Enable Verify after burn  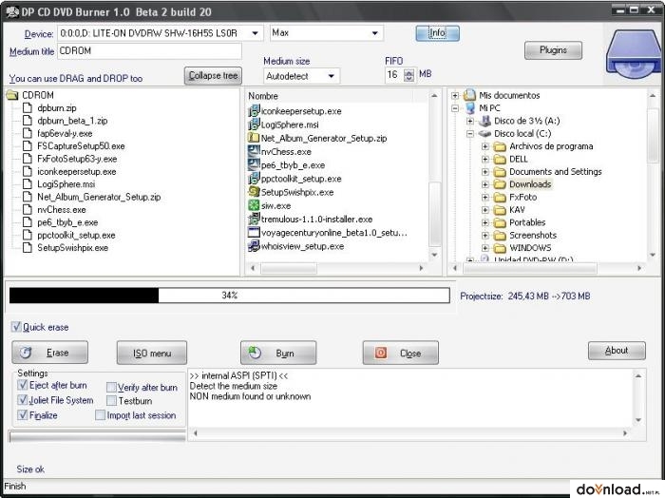point(111,387)
